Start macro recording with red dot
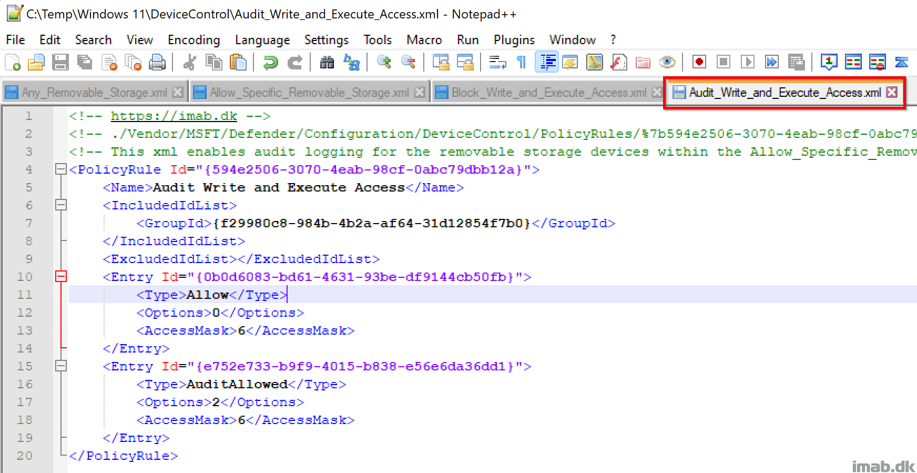 (699, 62)
